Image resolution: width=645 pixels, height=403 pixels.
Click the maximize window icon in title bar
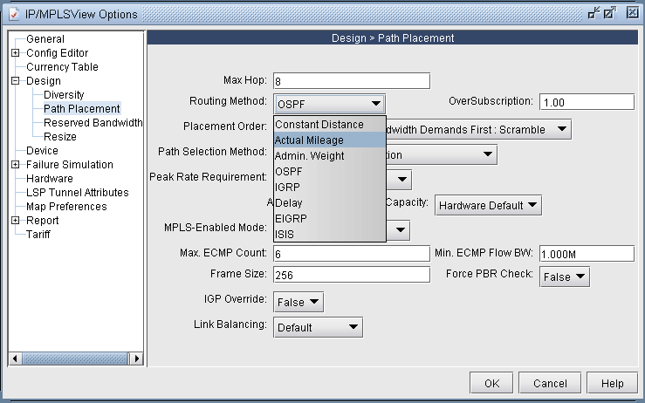(611, 12)
